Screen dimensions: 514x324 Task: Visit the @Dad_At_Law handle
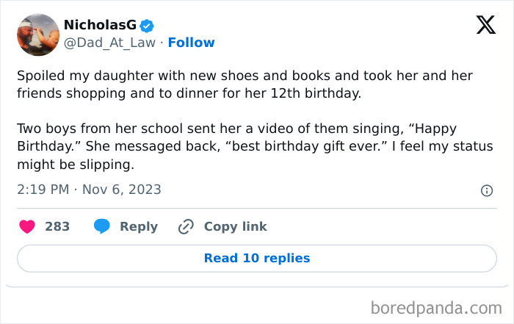pyautogui.click(x=110, y=43)
